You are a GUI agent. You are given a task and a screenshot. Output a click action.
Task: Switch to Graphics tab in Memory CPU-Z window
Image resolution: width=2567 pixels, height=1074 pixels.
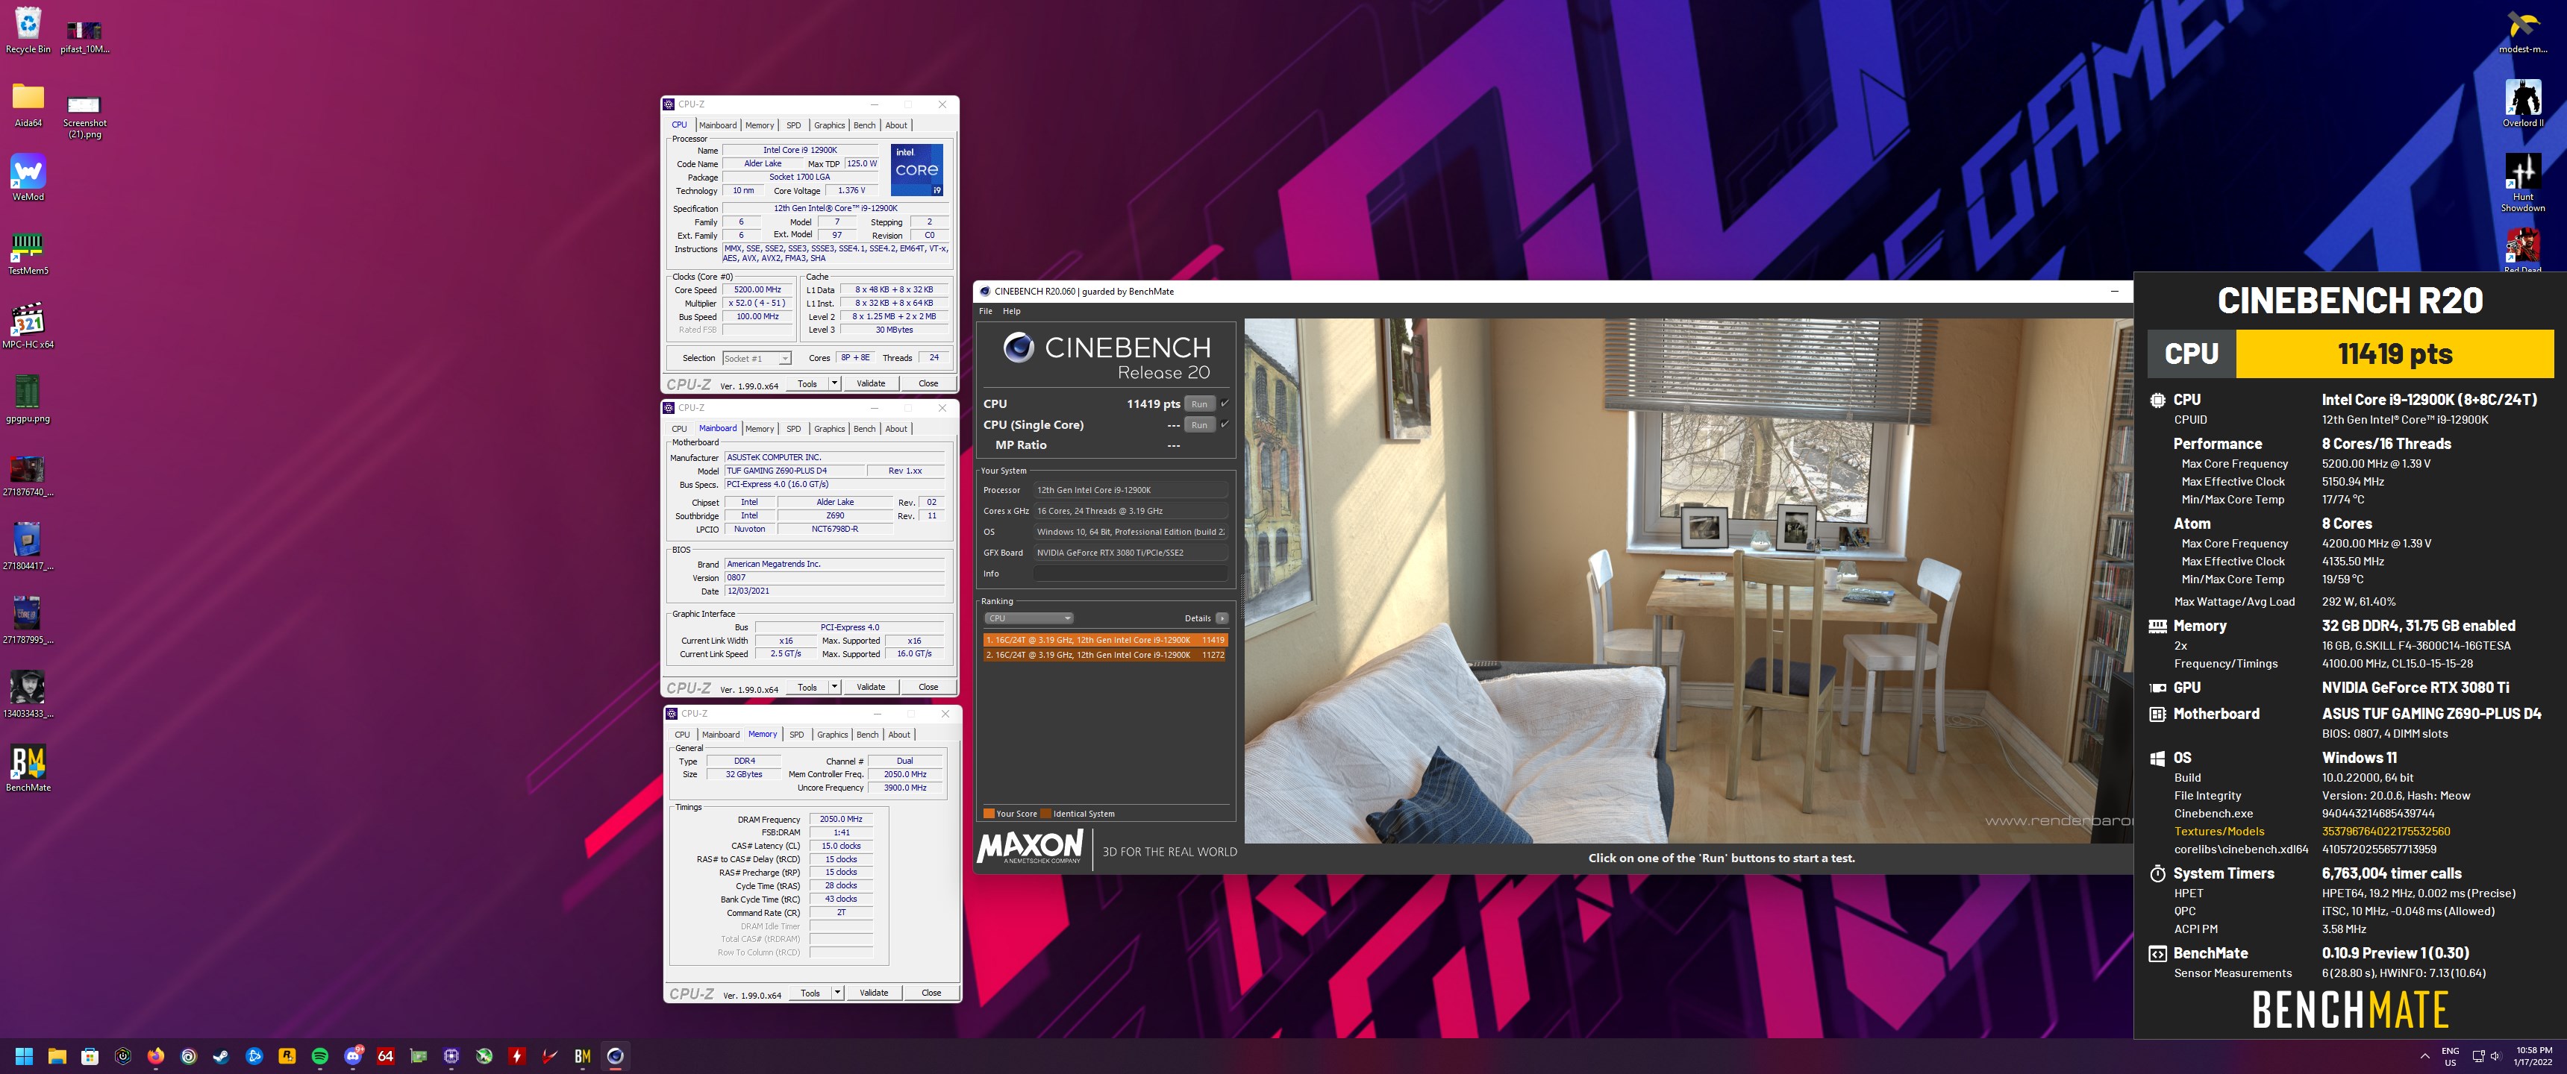pyautogui.click(x=832, y=735)
